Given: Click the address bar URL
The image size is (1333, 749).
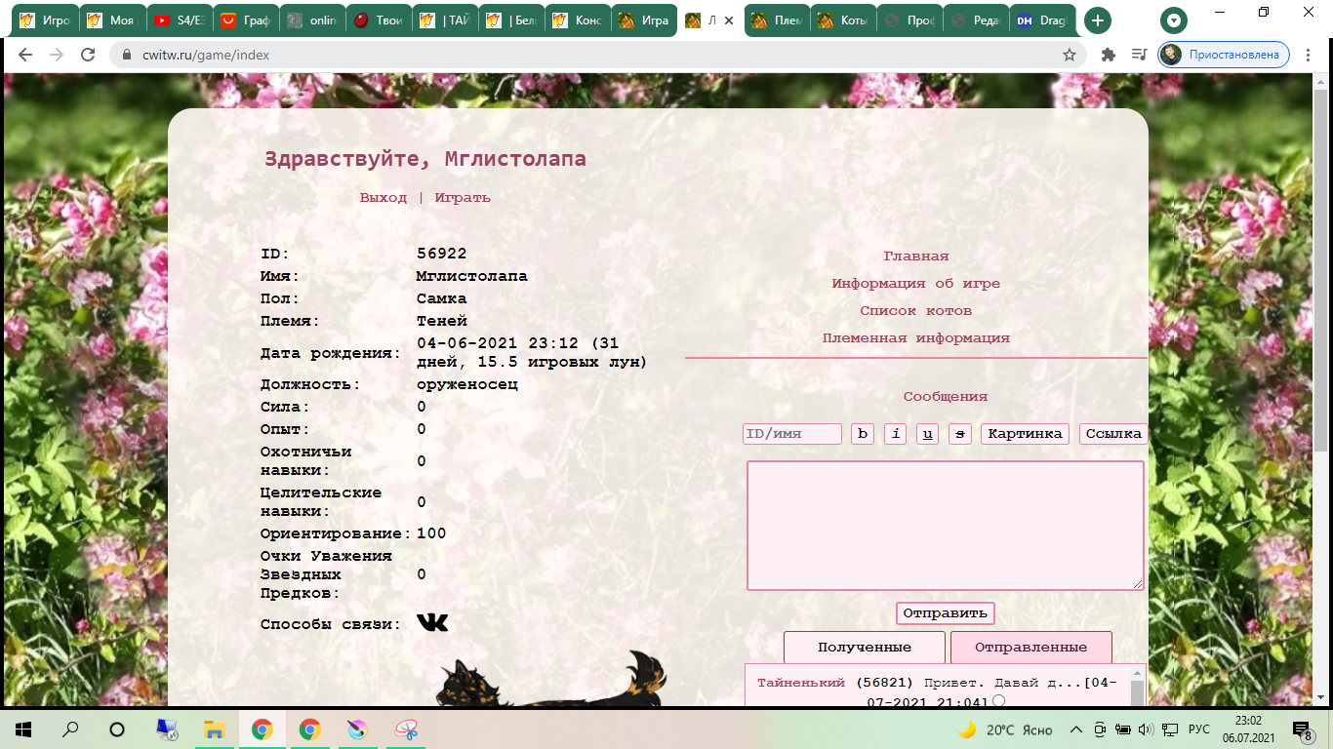Looking at the screenshot, I should 205,56.
